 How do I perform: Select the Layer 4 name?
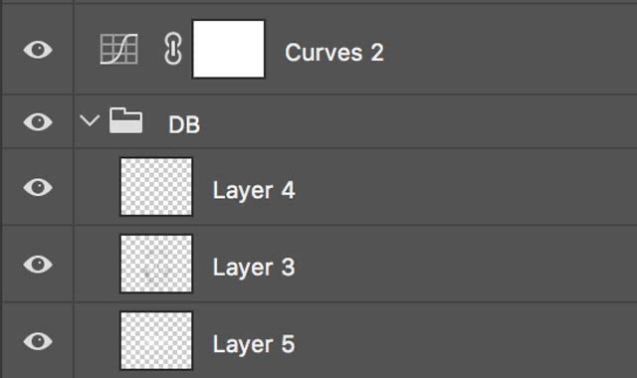254,190
